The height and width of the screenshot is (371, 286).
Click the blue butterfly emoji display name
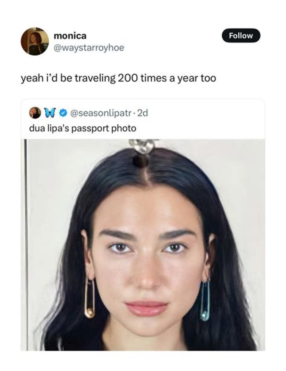[x=52, y=113]
